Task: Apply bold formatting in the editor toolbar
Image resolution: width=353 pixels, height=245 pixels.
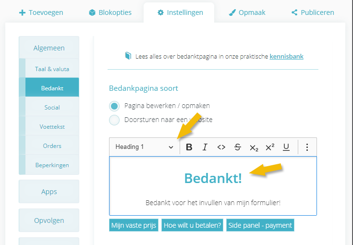Action: pyautogui.click(x=189, y=147)
